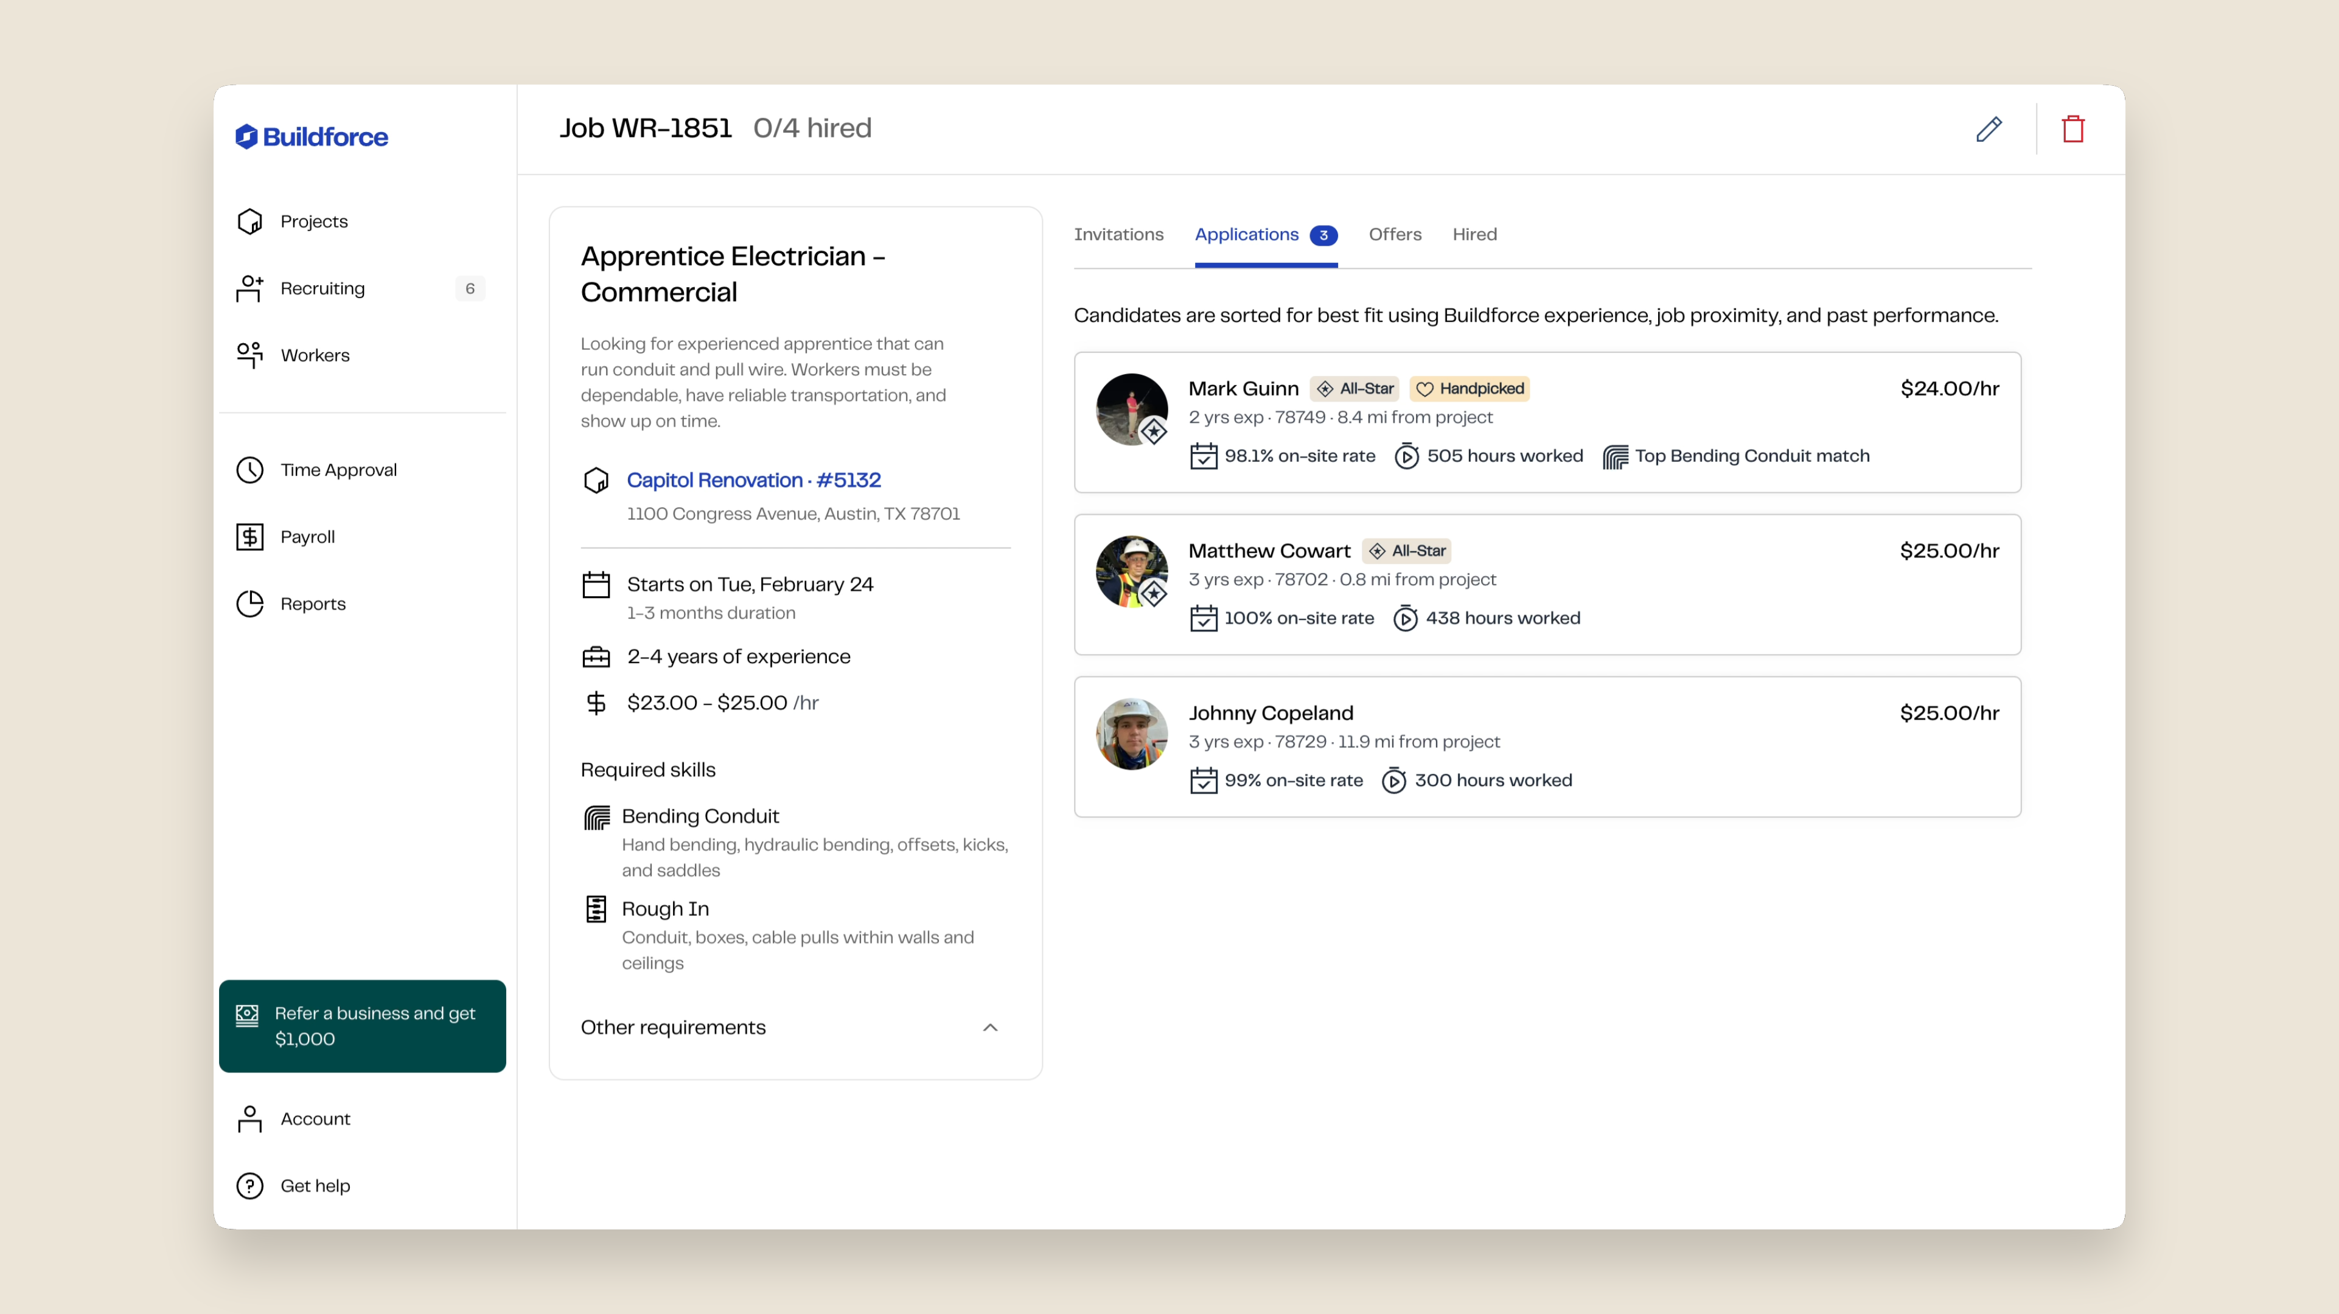Open the Recruiting section in sidebar
The image size is (2339, 1314).
[x=322, y=289]
